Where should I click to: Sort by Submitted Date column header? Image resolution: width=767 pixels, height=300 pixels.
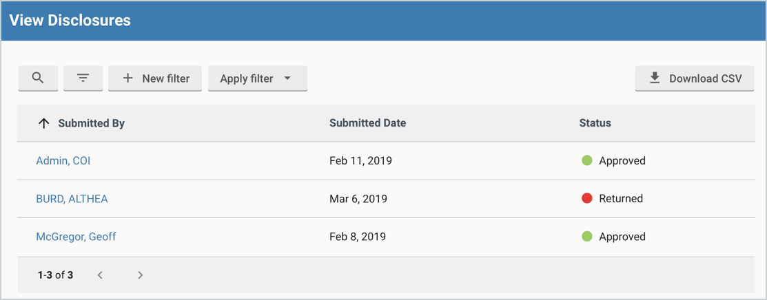367,123
